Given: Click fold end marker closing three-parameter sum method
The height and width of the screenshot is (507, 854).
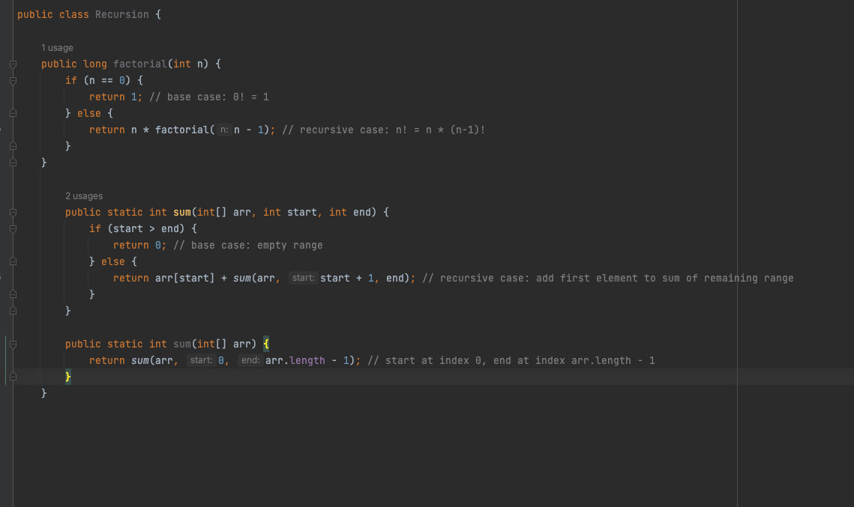Looking at the screenshot, I should 13,311.
